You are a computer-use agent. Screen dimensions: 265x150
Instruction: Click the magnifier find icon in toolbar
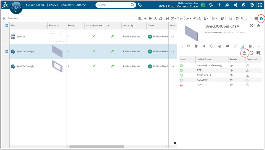click(x=231, y=18)
